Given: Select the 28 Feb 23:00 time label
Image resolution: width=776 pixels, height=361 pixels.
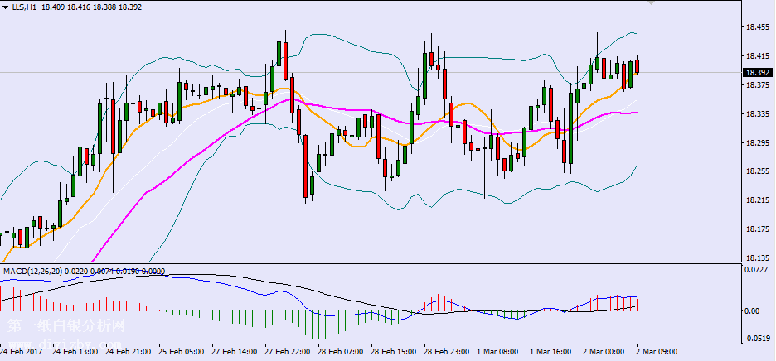Looking at the screenshot, I should pyautogui.click(x=447, y=352).
